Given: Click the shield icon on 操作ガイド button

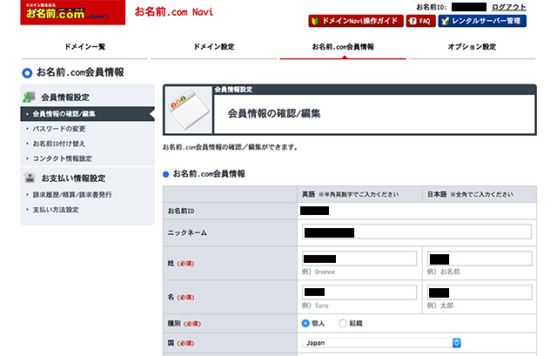Looking at the screenshot, I should click(315, 21).
